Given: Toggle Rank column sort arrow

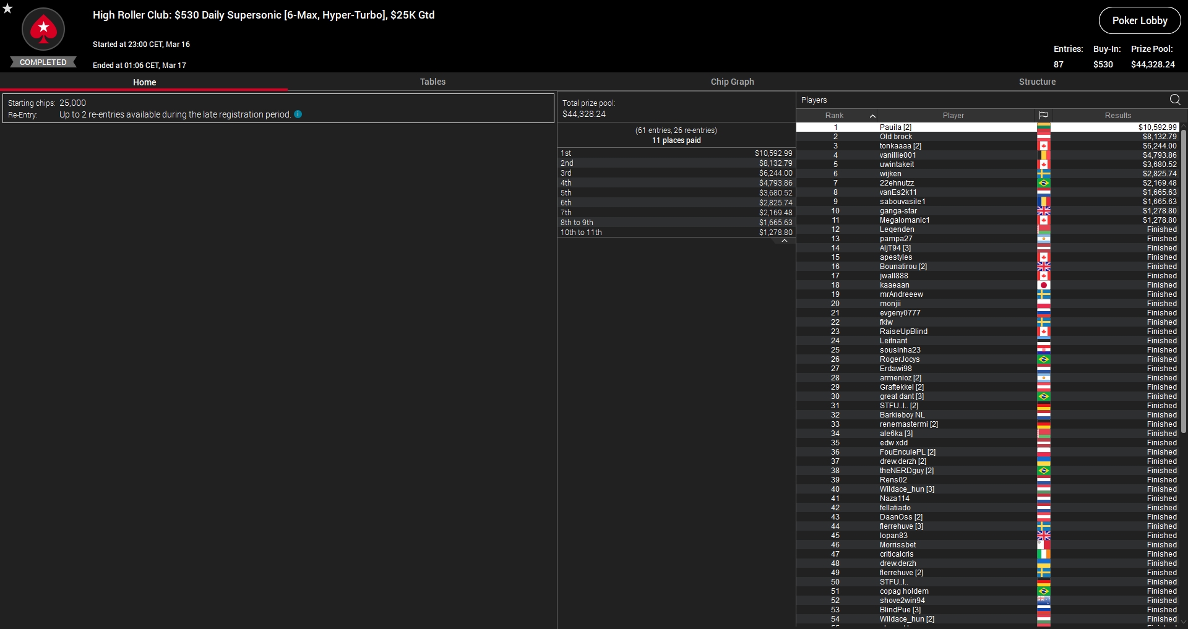Looking at the screenshot, I should [872, 116].
